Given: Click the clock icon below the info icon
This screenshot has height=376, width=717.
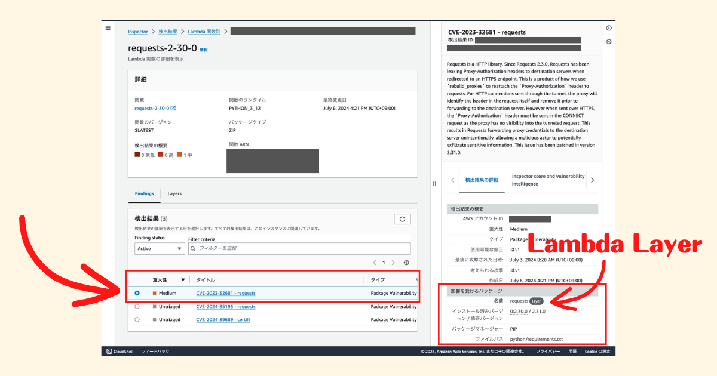Looking at the screenshot, I should 609,42.
